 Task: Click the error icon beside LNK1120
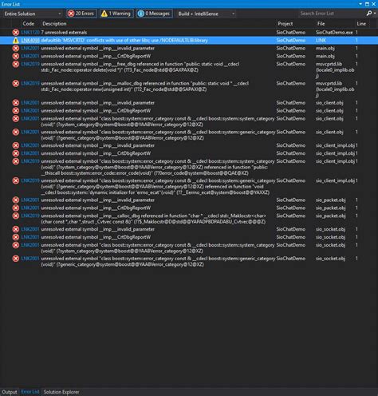coord(16,33)
